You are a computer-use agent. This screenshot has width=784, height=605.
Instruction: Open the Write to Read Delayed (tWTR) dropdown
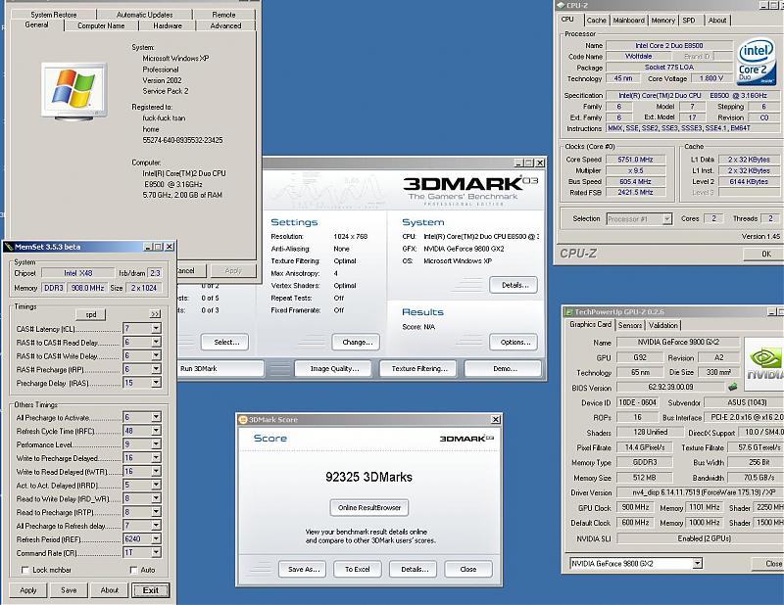coord(156,471)
